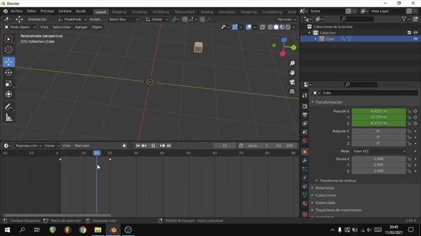Image resolution: width=421 pixels, height=236 pixels.
Task: Switch to UV Editing workspace tab
Action: (x=161, y=12)
